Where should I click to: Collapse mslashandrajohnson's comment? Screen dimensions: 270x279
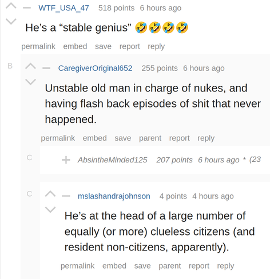[66, 196]
